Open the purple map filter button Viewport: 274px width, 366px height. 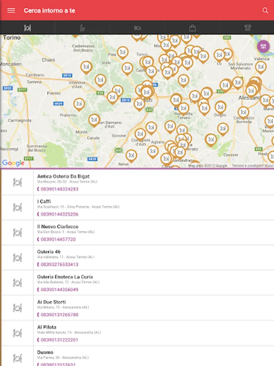[x=263, y=46]
